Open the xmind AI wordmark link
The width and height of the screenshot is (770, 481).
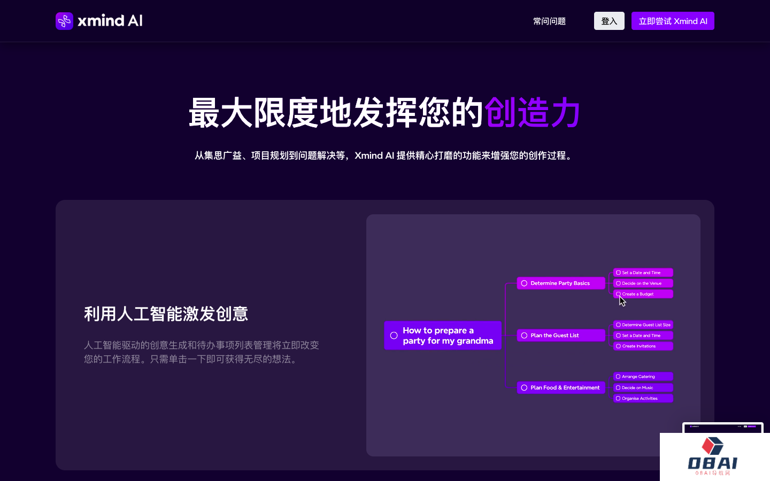(110, 21)
